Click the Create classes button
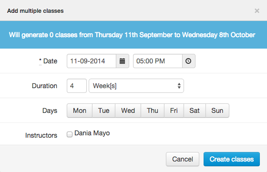This screenshot has width=267, height=172. pos(232,159)
